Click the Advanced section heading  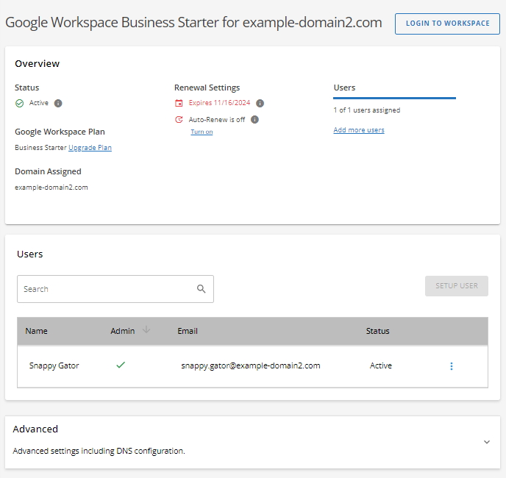point(35,429)
